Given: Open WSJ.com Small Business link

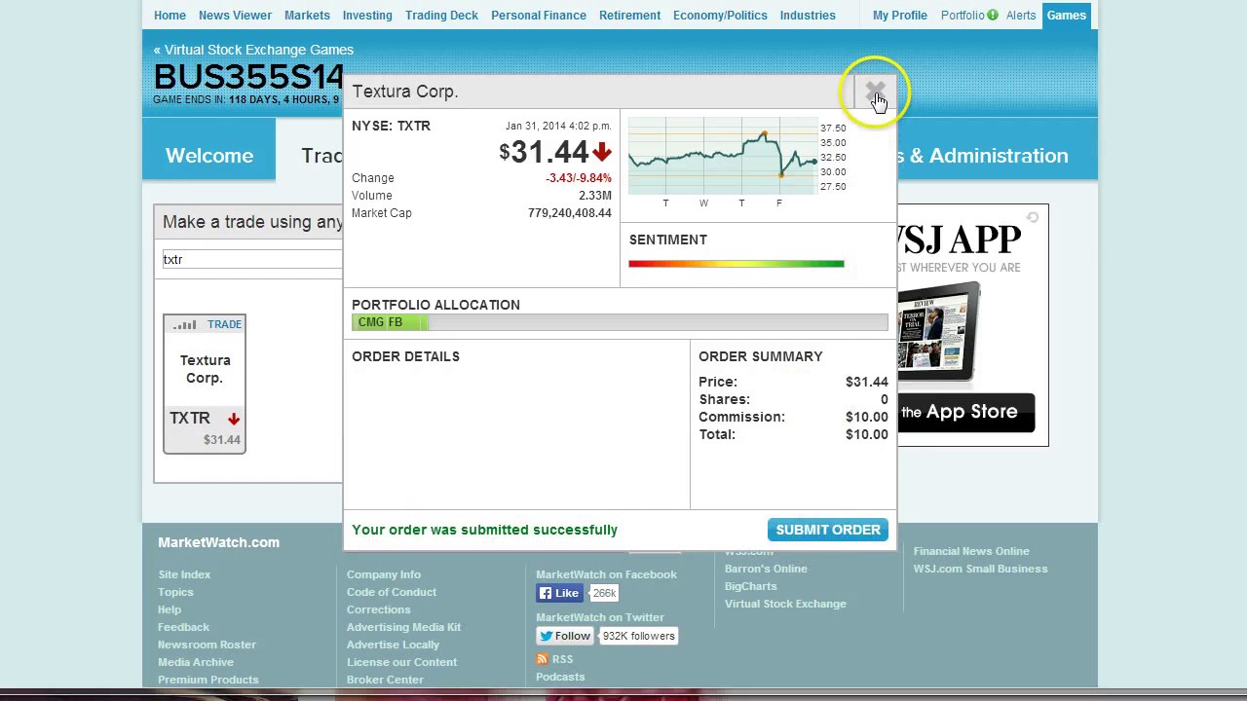Looking at the screenshot, I should 980,569.
